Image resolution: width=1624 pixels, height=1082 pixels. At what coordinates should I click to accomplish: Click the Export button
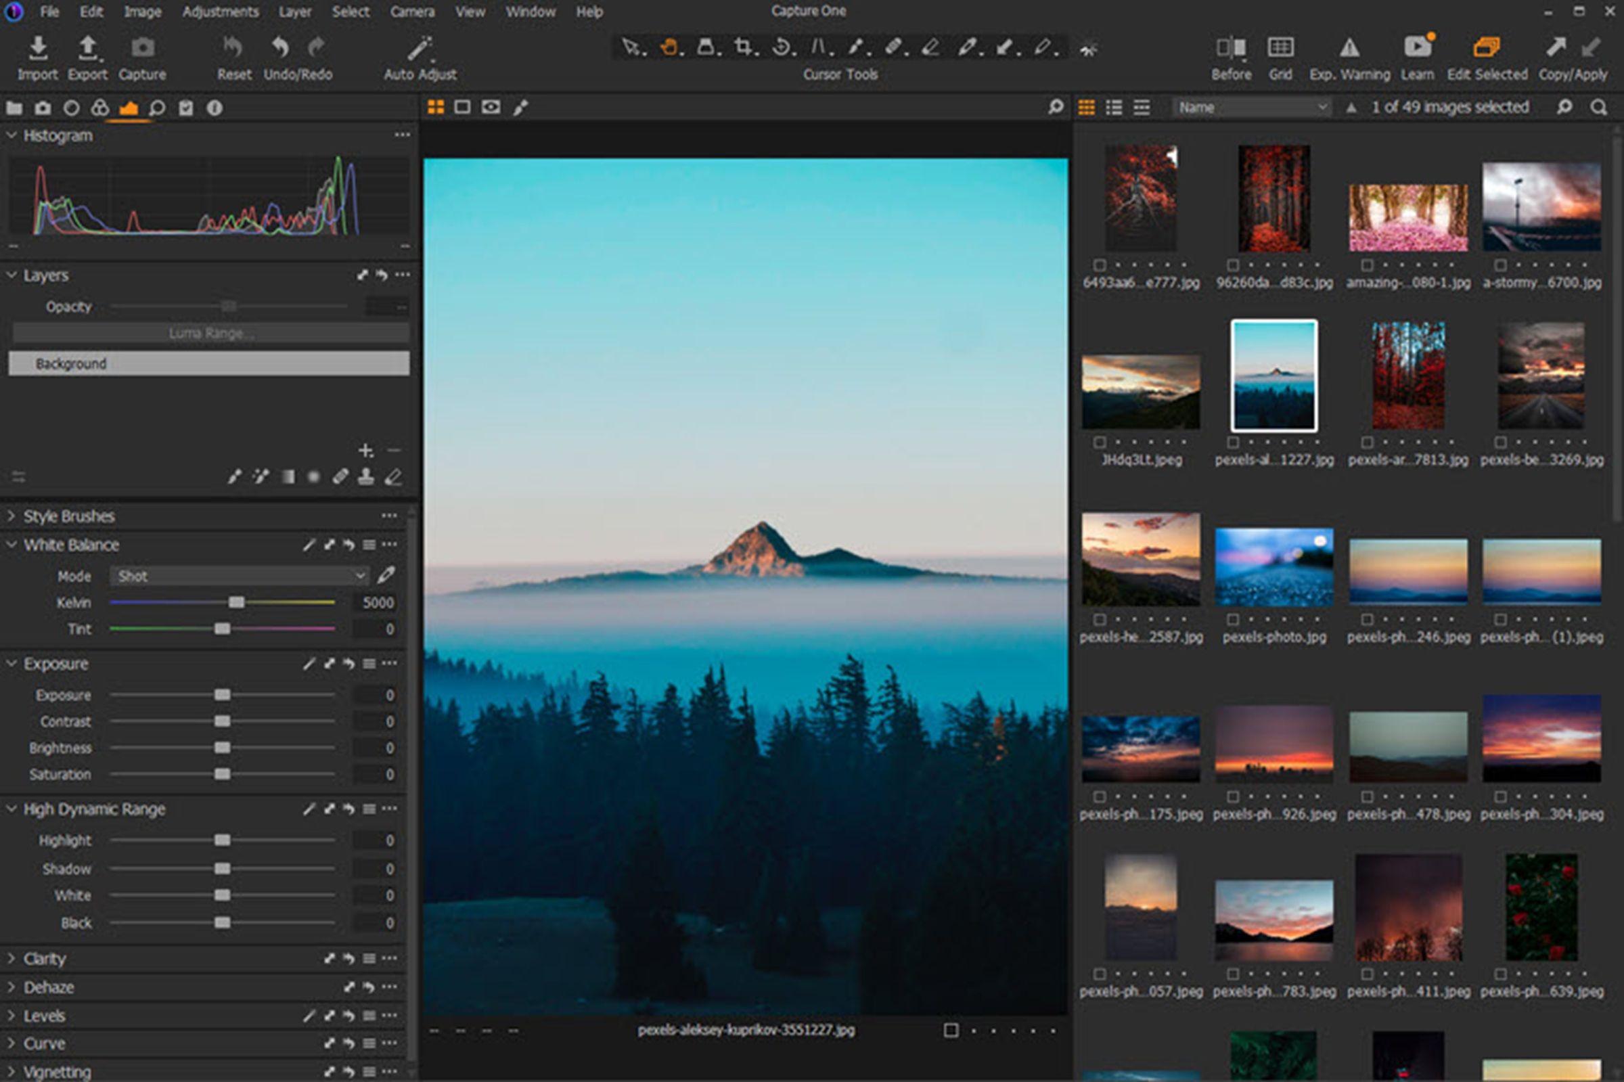pyautogui.click(x=87, y=58)
